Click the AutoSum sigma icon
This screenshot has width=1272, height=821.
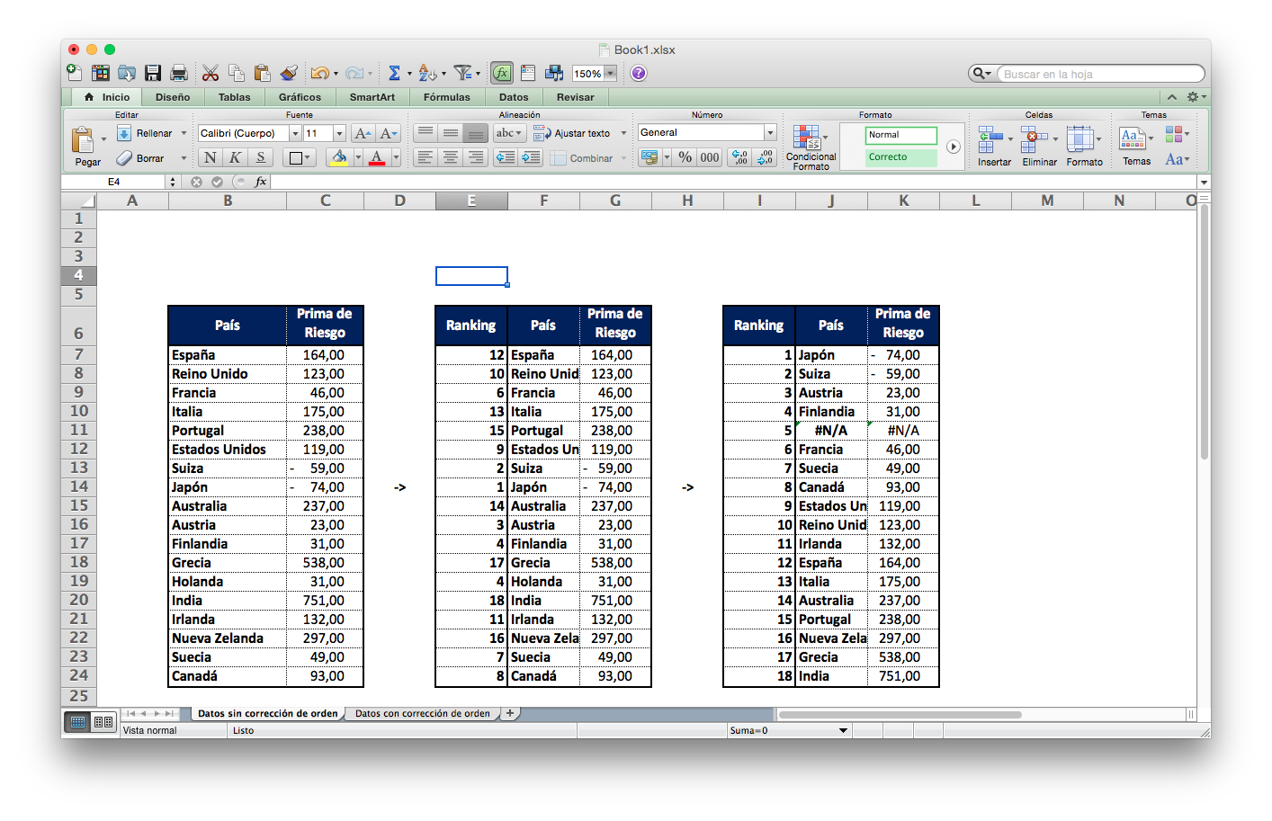394,73
